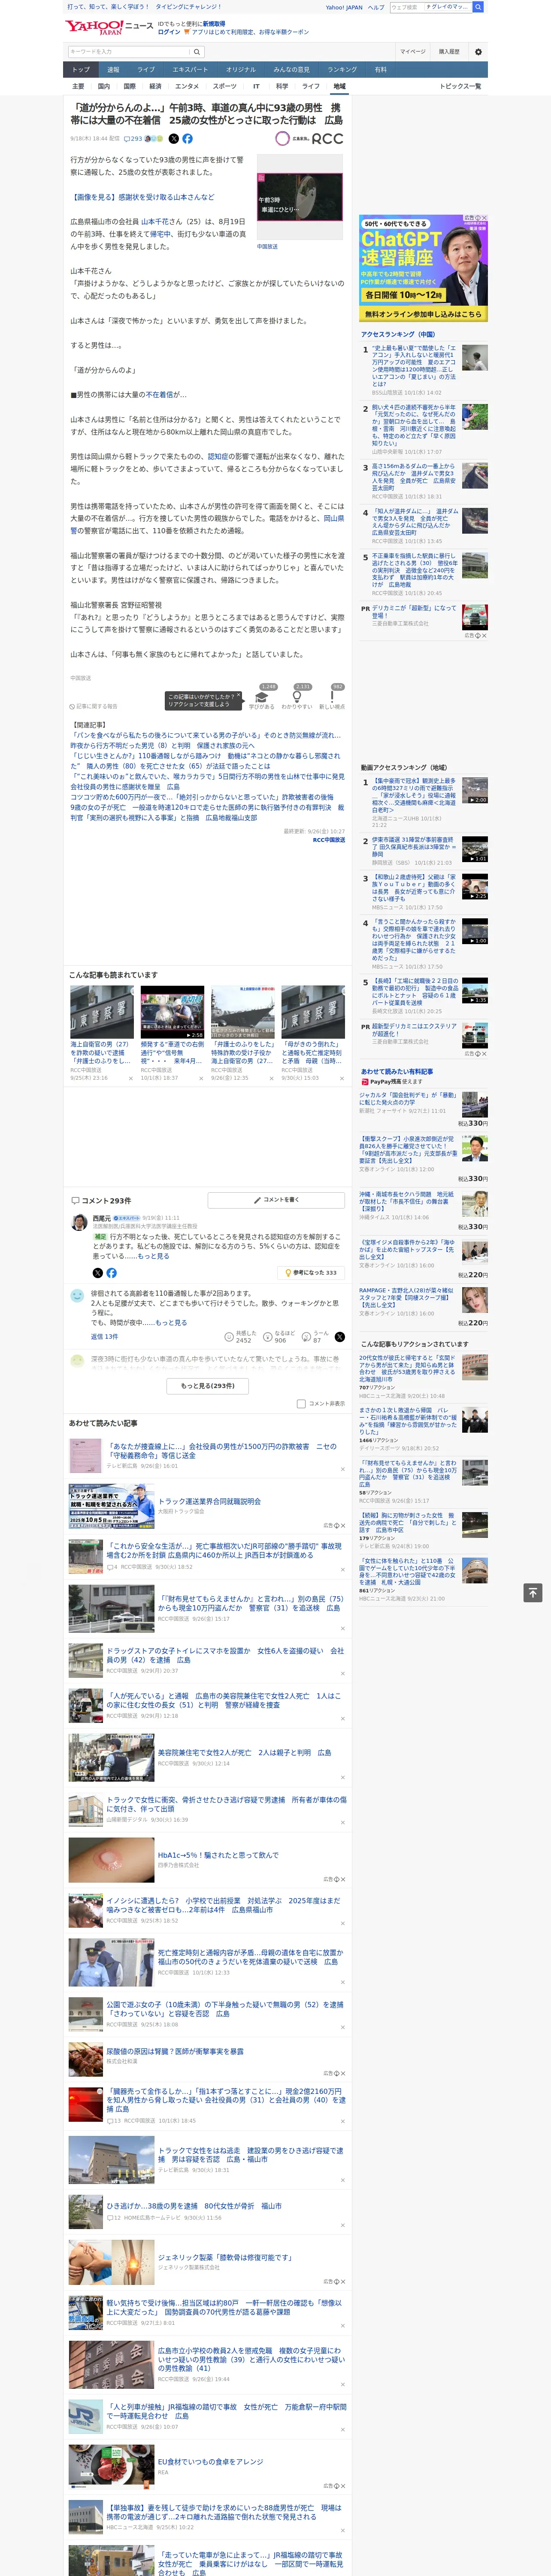Open the トップ tab
Screen dimensions: 551x2576
(81, 70)
